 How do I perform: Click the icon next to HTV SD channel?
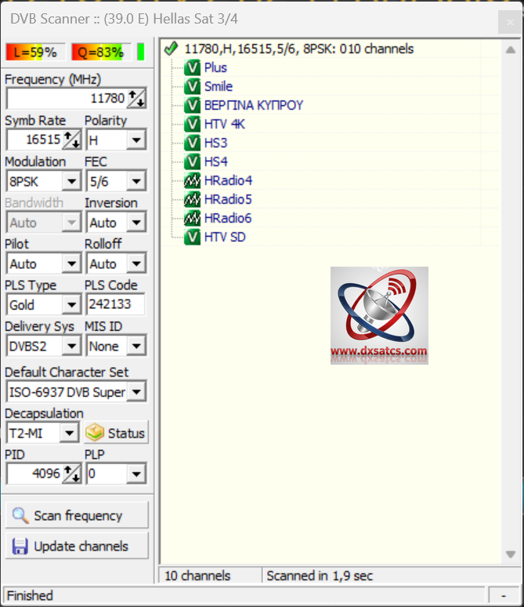coord(192,237)
